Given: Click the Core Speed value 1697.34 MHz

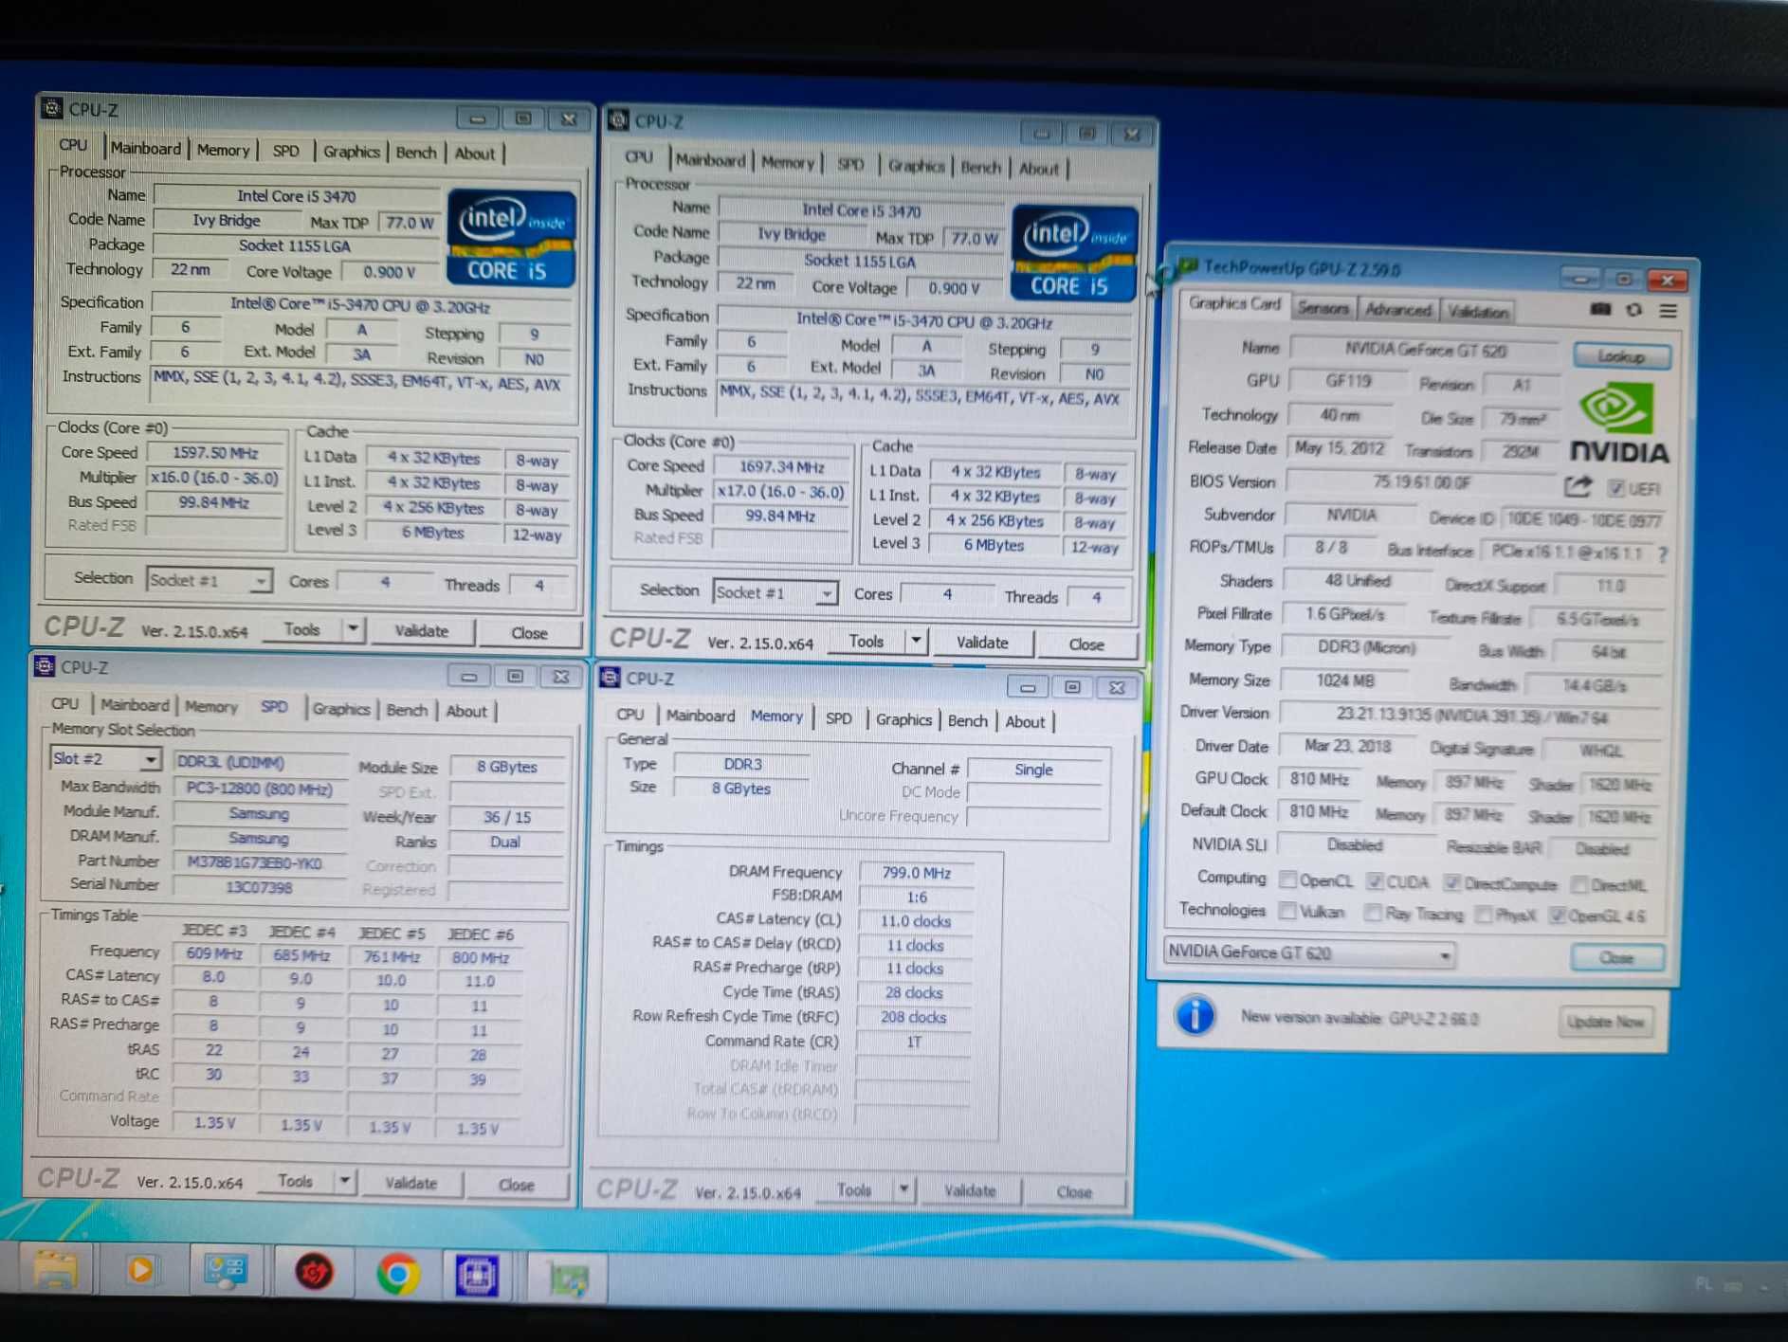Looking at the screenshot, I should (x=782, y=466).
